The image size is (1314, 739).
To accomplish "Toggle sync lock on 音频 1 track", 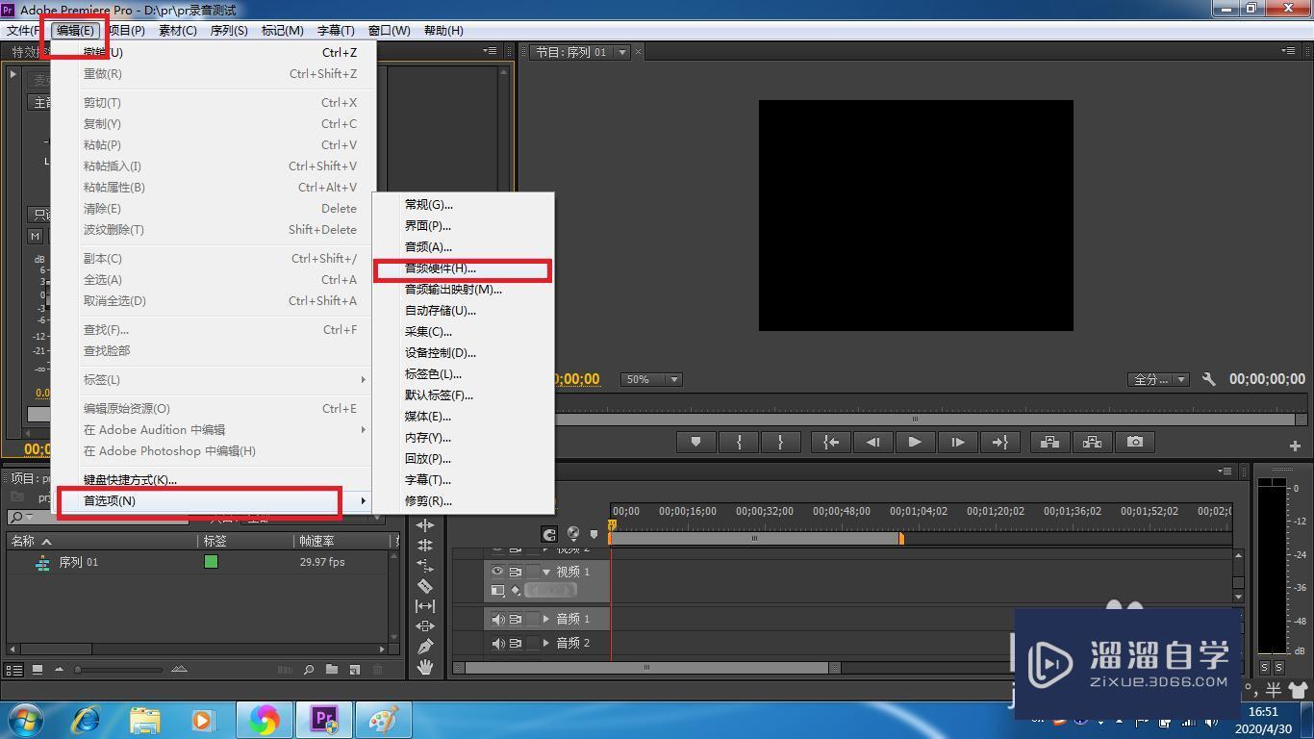I will 516,619.
